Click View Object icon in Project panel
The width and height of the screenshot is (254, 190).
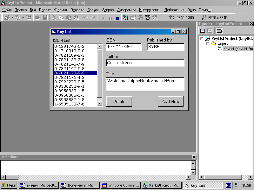click(210, 31)
